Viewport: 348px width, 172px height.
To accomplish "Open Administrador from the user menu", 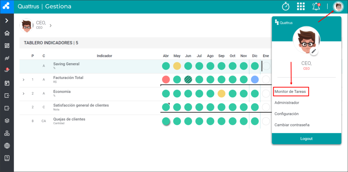I will tap(287, 103).
